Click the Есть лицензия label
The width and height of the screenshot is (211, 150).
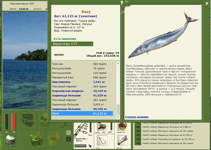pyautogui.click(x=65, y=39)
